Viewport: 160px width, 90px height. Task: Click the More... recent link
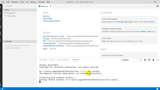45,49
